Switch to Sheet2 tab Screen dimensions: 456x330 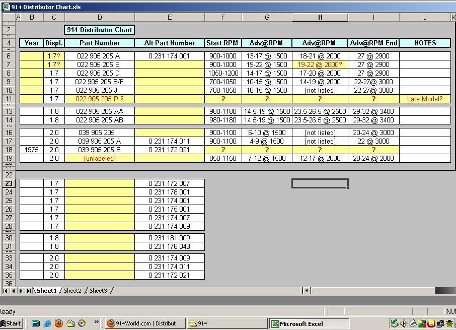pyautogui.click(x=72, y=290)
